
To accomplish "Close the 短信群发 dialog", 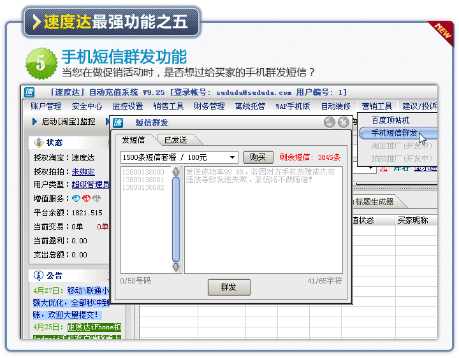I will point(344,122).
